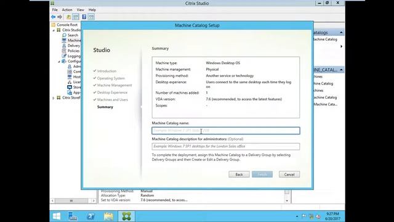Click the 'Manual' provisioning method value
This screenshot has height=222, width=394.
tap(147, 191)
